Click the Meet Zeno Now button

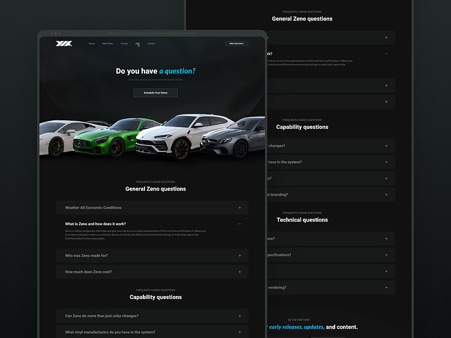[236, 43]
